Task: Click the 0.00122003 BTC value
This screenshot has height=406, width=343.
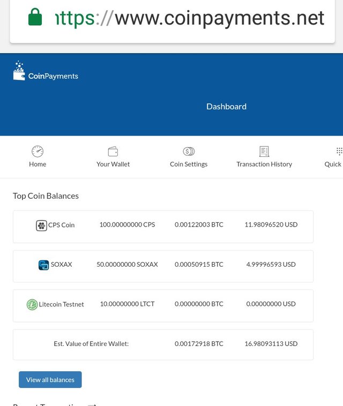Action: point(199,224)
